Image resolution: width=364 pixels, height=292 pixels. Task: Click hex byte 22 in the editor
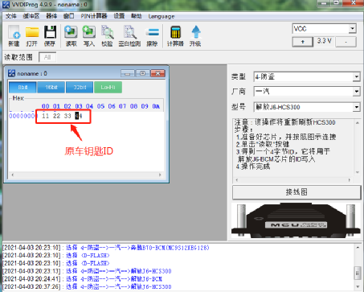[x=56, y=116]
